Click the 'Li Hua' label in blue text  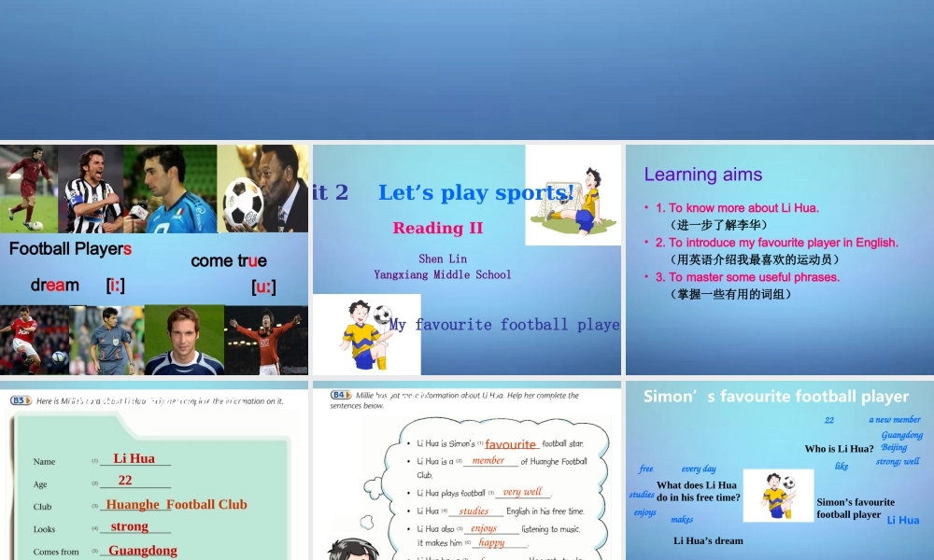coord(901,520)
